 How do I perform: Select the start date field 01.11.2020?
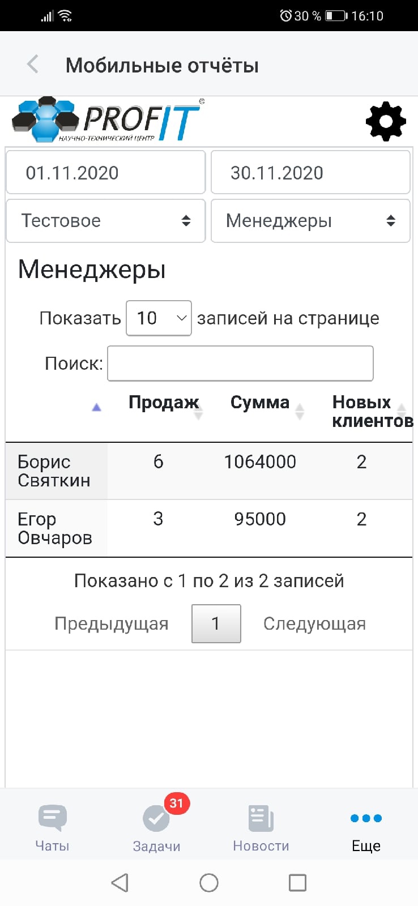pyautogui.click(x=106, y=173)
